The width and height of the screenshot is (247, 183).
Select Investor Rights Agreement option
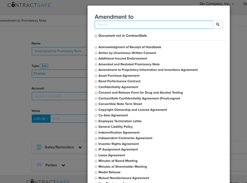tap(96, 144)
